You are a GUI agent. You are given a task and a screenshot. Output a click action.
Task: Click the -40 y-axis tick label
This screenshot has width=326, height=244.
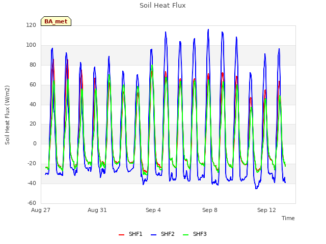click(x=32, y=183)
